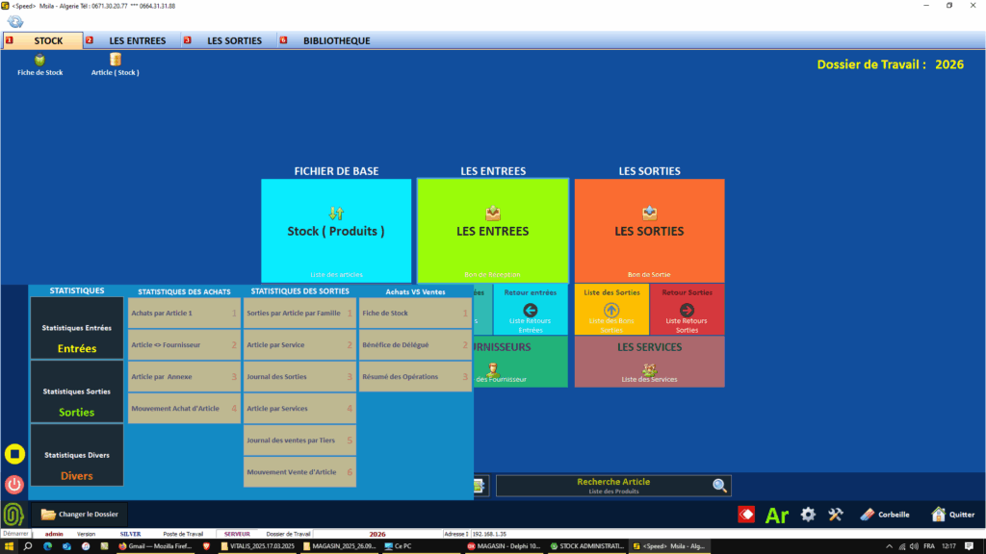Open Journal des Sorties statistics entry
This screenshot has width=986, height=554.
pyautogui.click(x=299, y=377)
